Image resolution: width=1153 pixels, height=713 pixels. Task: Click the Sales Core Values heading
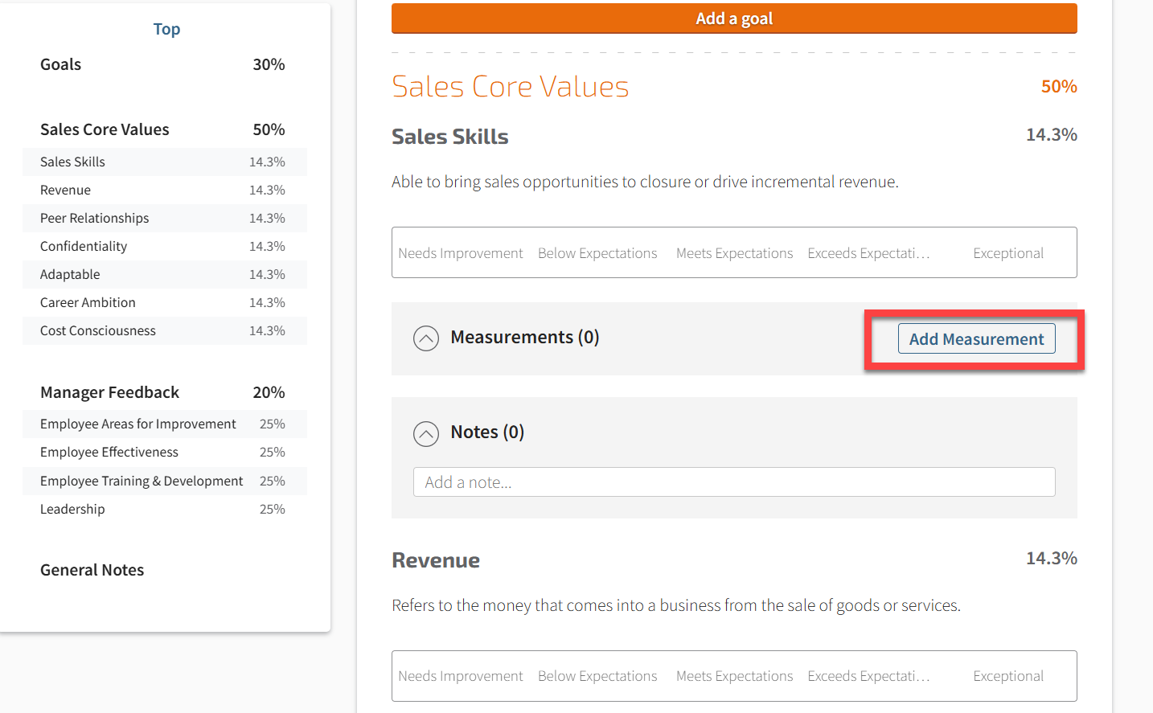click(x=510, y=86)
